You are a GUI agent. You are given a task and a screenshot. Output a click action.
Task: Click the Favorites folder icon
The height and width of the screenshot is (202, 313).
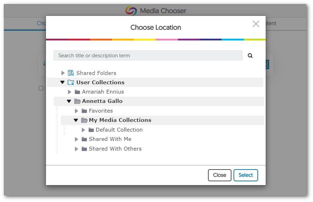pyautogui.click(x=84, y=110)
